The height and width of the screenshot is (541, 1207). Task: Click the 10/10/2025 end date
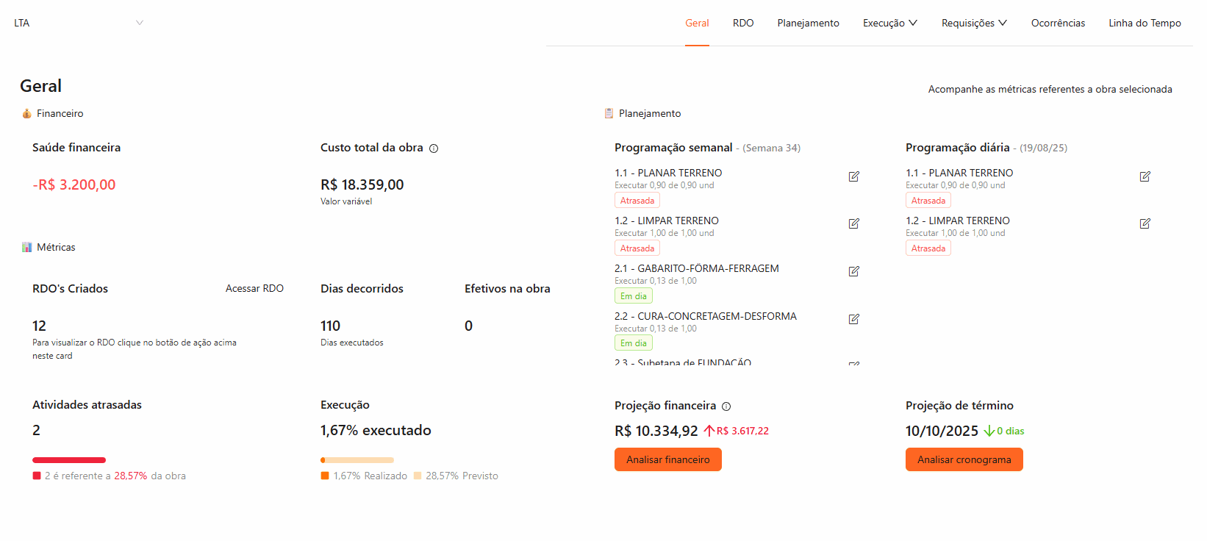pyautogui.click(x=942, y=431)
